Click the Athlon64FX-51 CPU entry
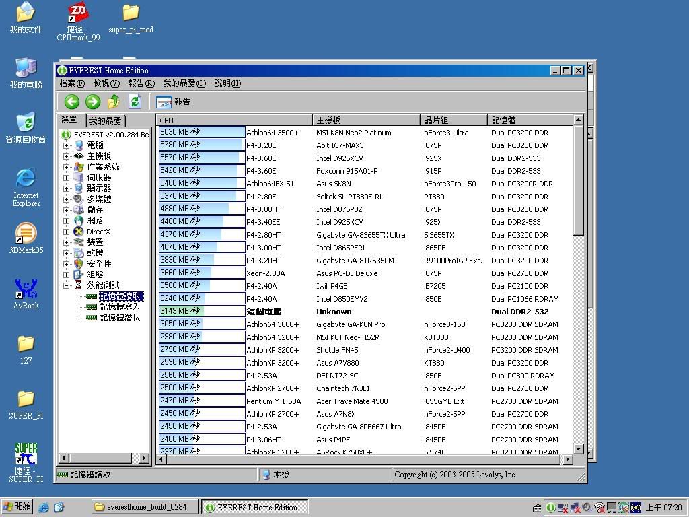The height and width of the screenshot is (517, 689). click(x=270, y=184)
